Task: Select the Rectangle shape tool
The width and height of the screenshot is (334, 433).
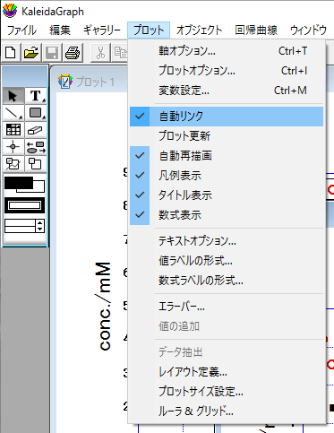Action: click(36, 113)
